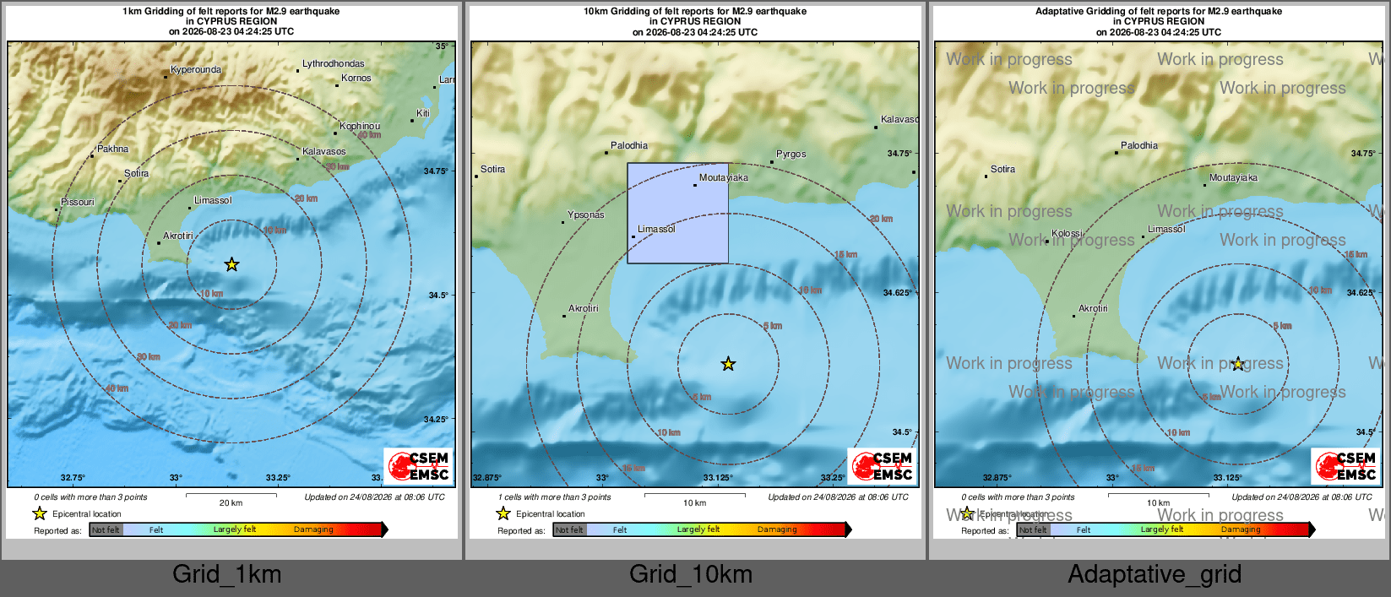Click the epicenter star on Grid_1km map
The height and width of the screenshot is (597, 1391).
(231, 264)
